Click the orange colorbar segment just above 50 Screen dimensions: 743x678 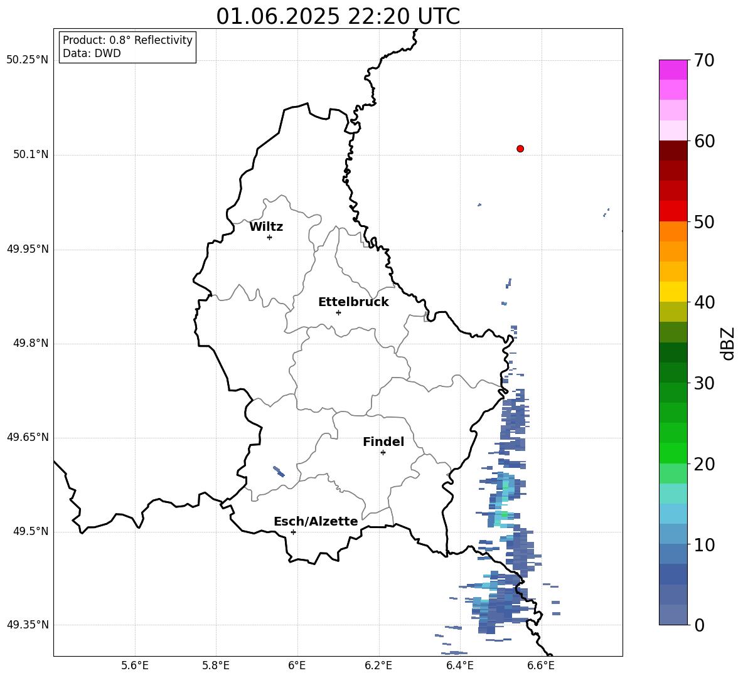click(x=673, y=231)
